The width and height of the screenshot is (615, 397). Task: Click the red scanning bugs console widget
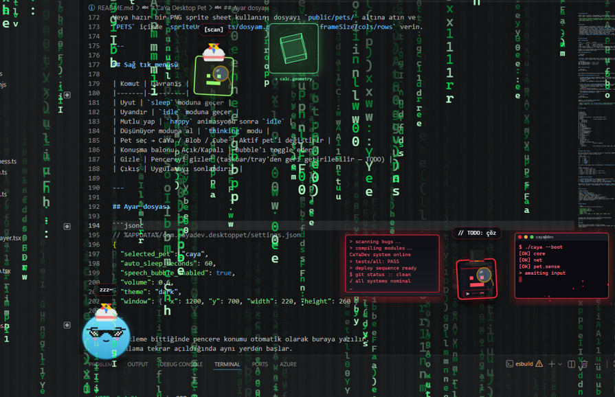click(x=392, y=263)
